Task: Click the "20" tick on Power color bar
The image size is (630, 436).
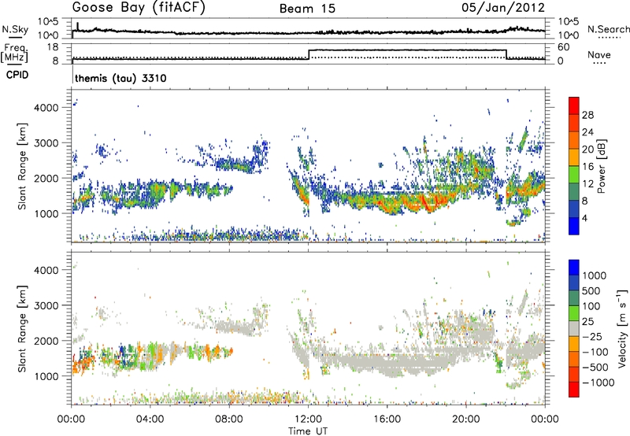Action: click(x=587, y=150)
